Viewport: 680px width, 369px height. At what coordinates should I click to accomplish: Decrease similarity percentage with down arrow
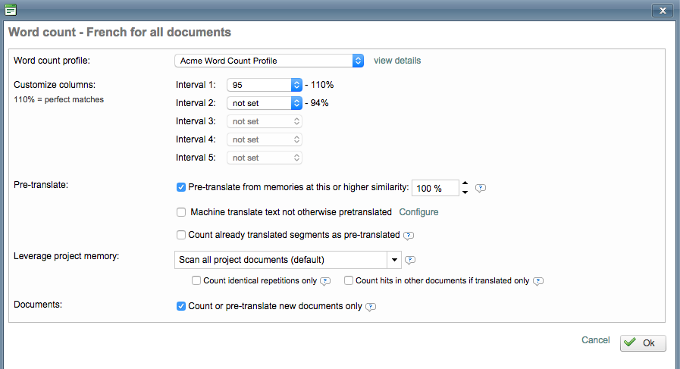tap(465, 192)
